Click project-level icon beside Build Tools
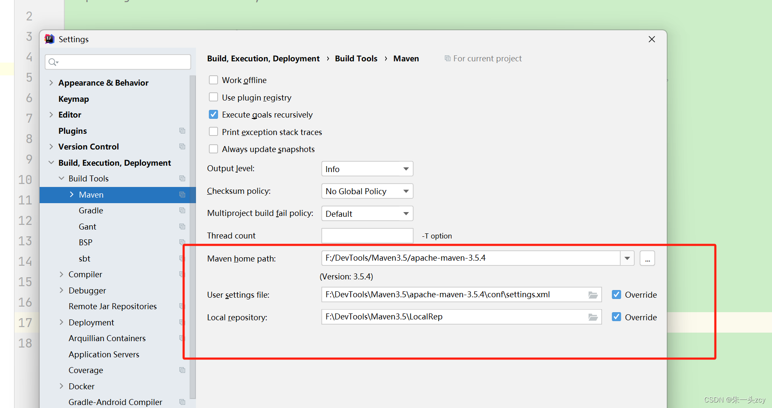772x408 pixels. [x=182, y=178]
